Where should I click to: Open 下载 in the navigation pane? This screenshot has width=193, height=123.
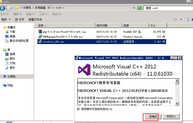[10, 32]
